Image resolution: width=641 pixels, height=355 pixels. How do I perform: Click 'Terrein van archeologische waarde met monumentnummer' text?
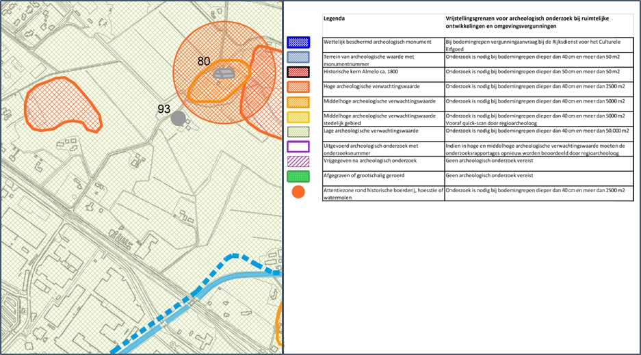tap(369, 60)
